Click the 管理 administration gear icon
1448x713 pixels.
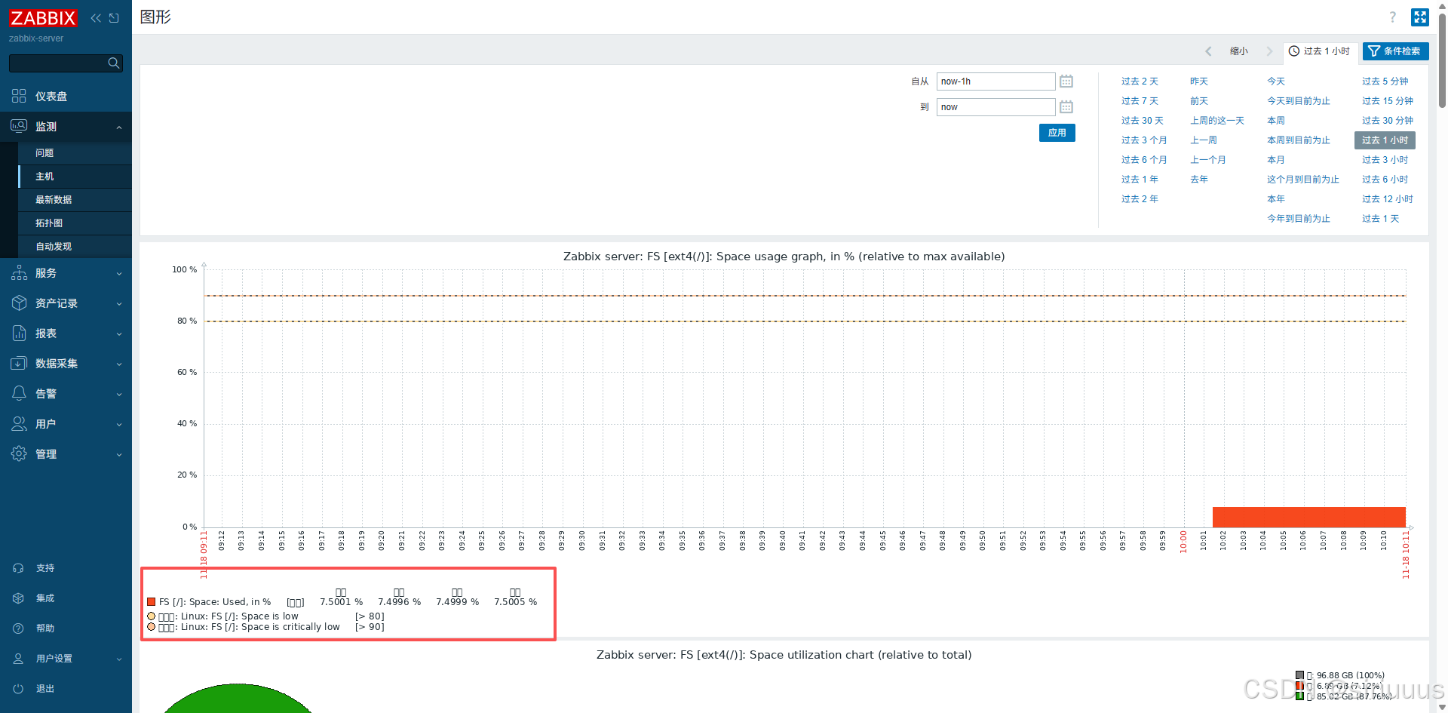[x=19, y=453]
